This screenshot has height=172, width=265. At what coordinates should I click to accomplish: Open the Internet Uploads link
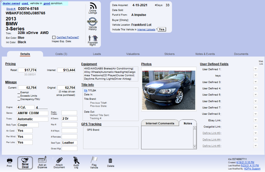[146, 29]
